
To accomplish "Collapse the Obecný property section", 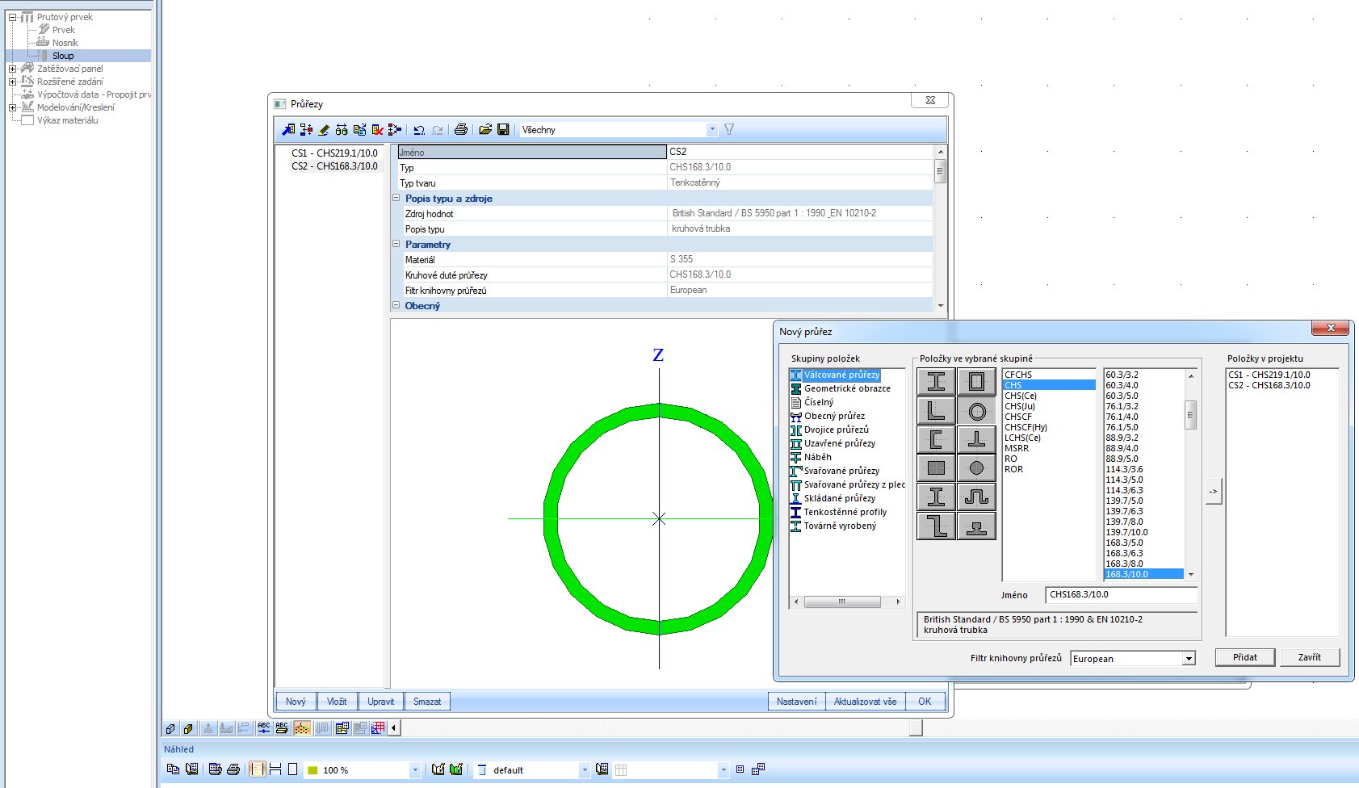I will [x=396, y=305].
